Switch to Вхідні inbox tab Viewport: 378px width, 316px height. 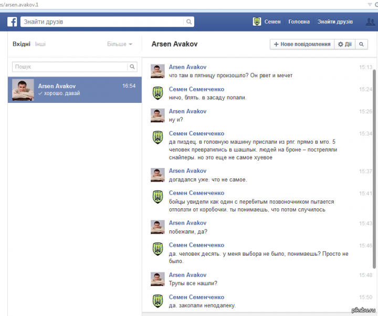(22, 45)
